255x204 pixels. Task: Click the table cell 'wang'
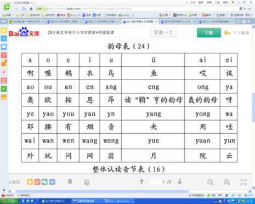[x=89, y=141]
